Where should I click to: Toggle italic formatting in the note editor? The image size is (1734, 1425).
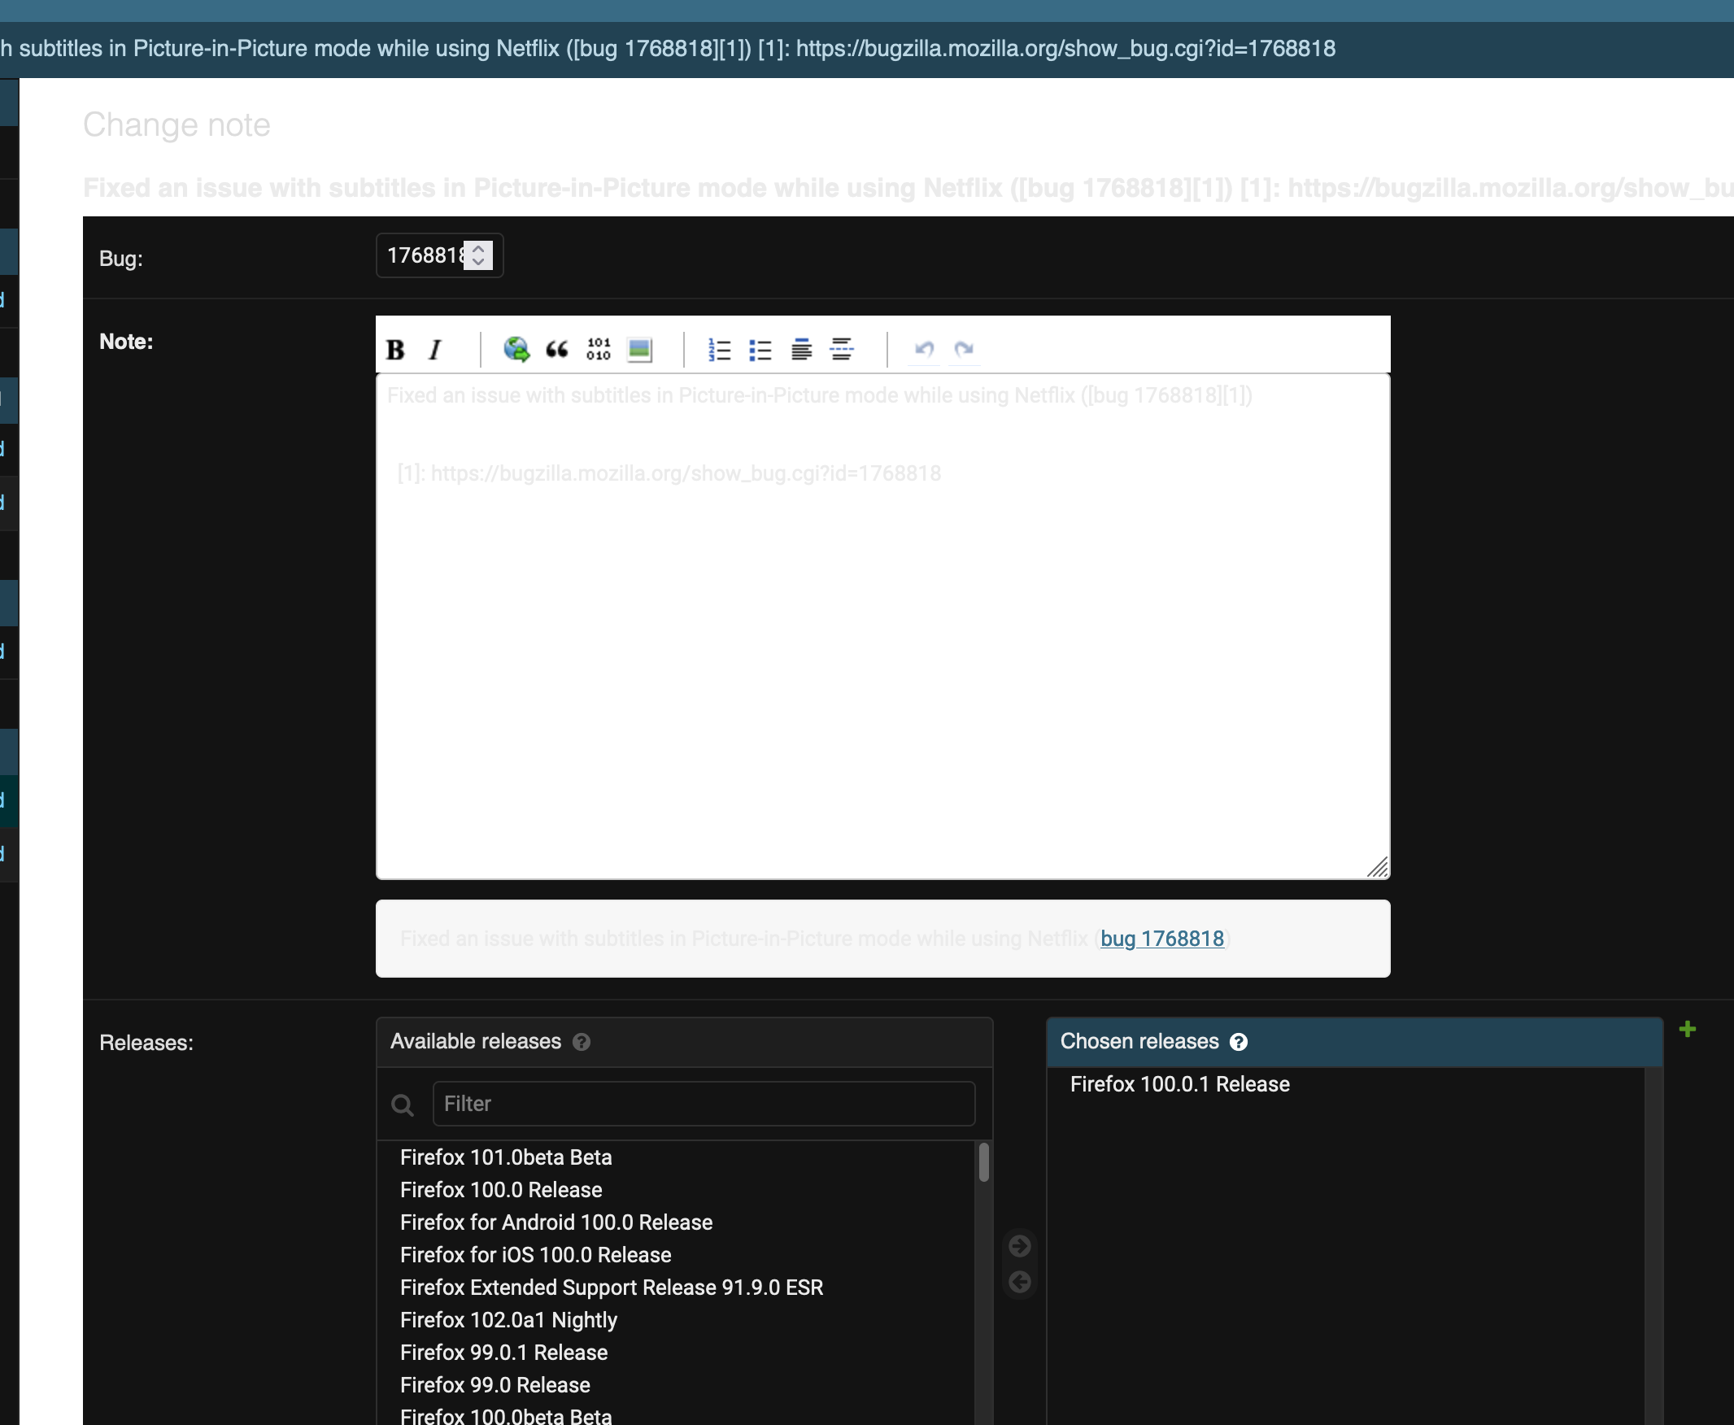[435, 349]
